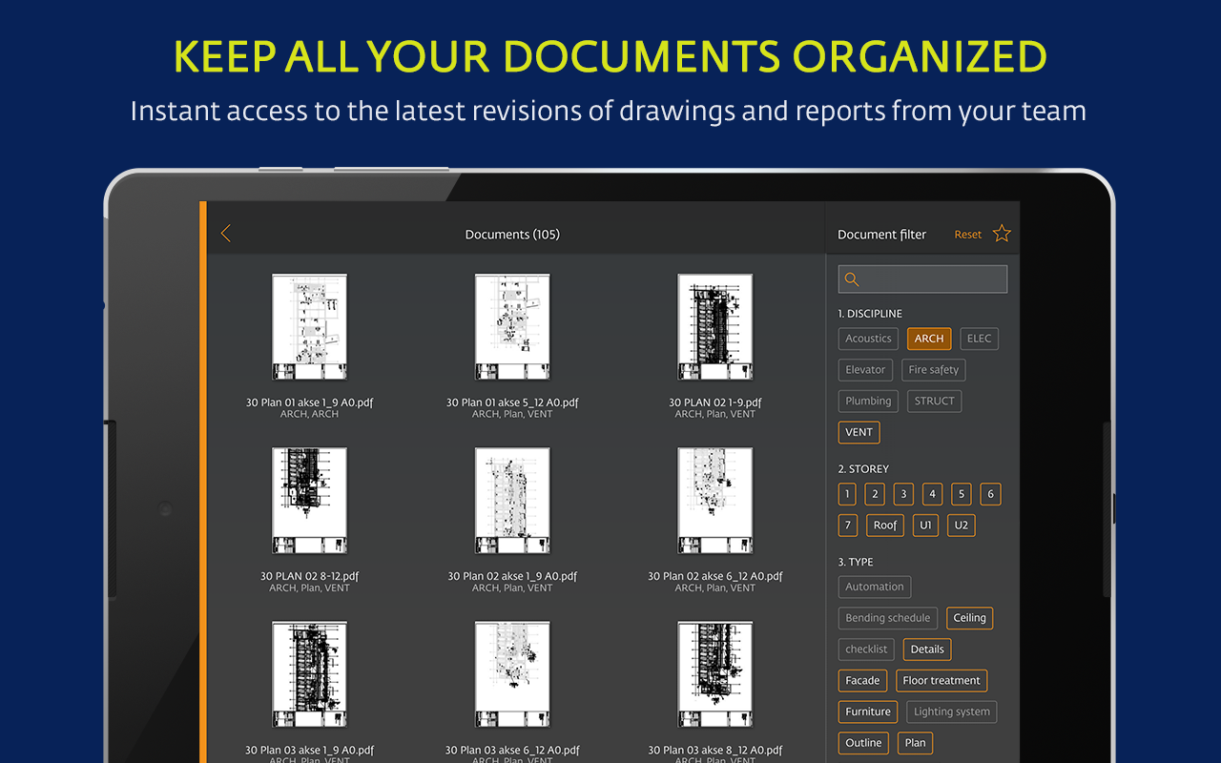1221x763 pixels.
Task: Disable the Ceiling type filter
Action: pyautogui.click(x=969, y=618)
